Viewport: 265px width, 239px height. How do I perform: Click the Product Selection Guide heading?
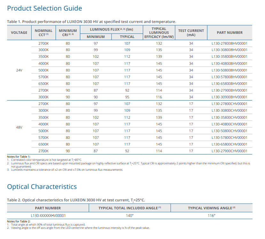pyautogui.click(x=44, y=8)
